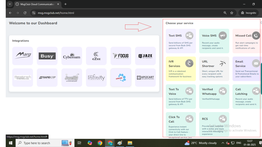This screenshot has height=147, width=262.
Task: Select the eZee integration logo
Action: tap(96, 56)
